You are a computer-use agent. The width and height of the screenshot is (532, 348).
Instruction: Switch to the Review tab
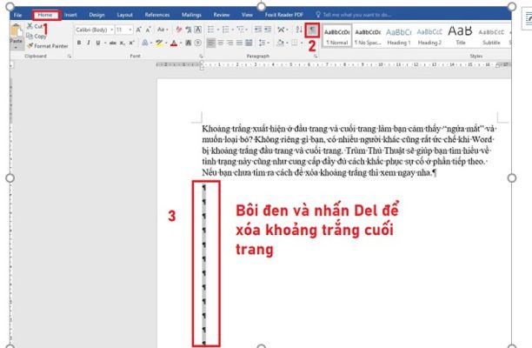tap(221, 15)
